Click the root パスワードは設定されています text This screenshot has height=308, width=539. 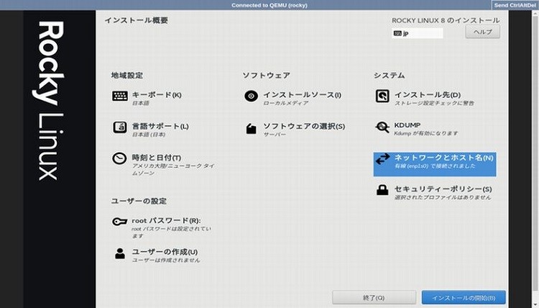point(171,232)
